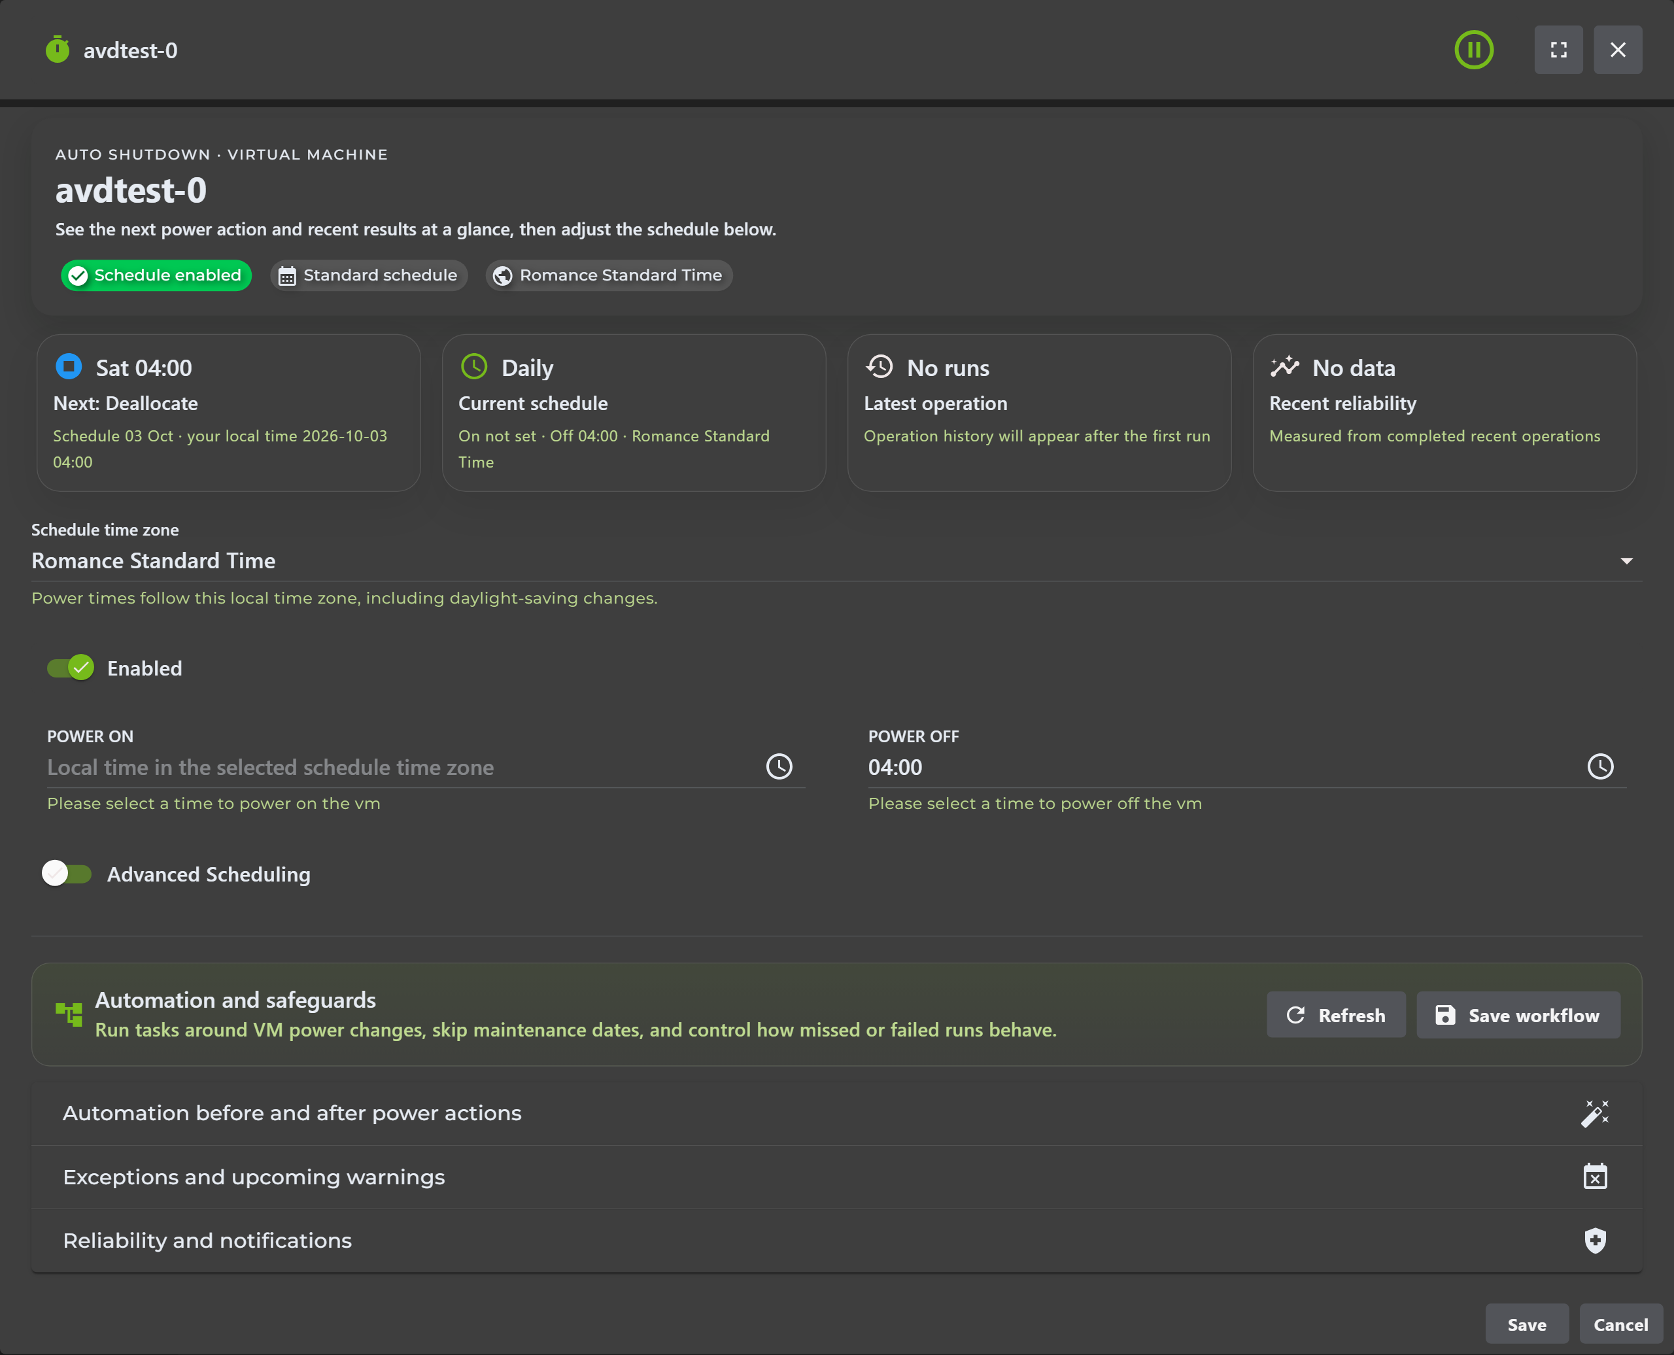This screenshot has width=1674, height=1355.
Task: Toggle the Enabled switch off
Action: 70,668
